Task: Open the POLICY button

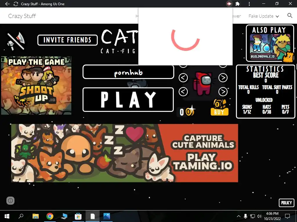Action: [x=286, y=203]
